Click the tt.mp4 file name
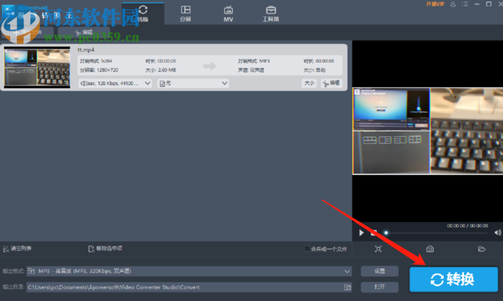Screen dimensions: 503x301 (x=85, y=50)
